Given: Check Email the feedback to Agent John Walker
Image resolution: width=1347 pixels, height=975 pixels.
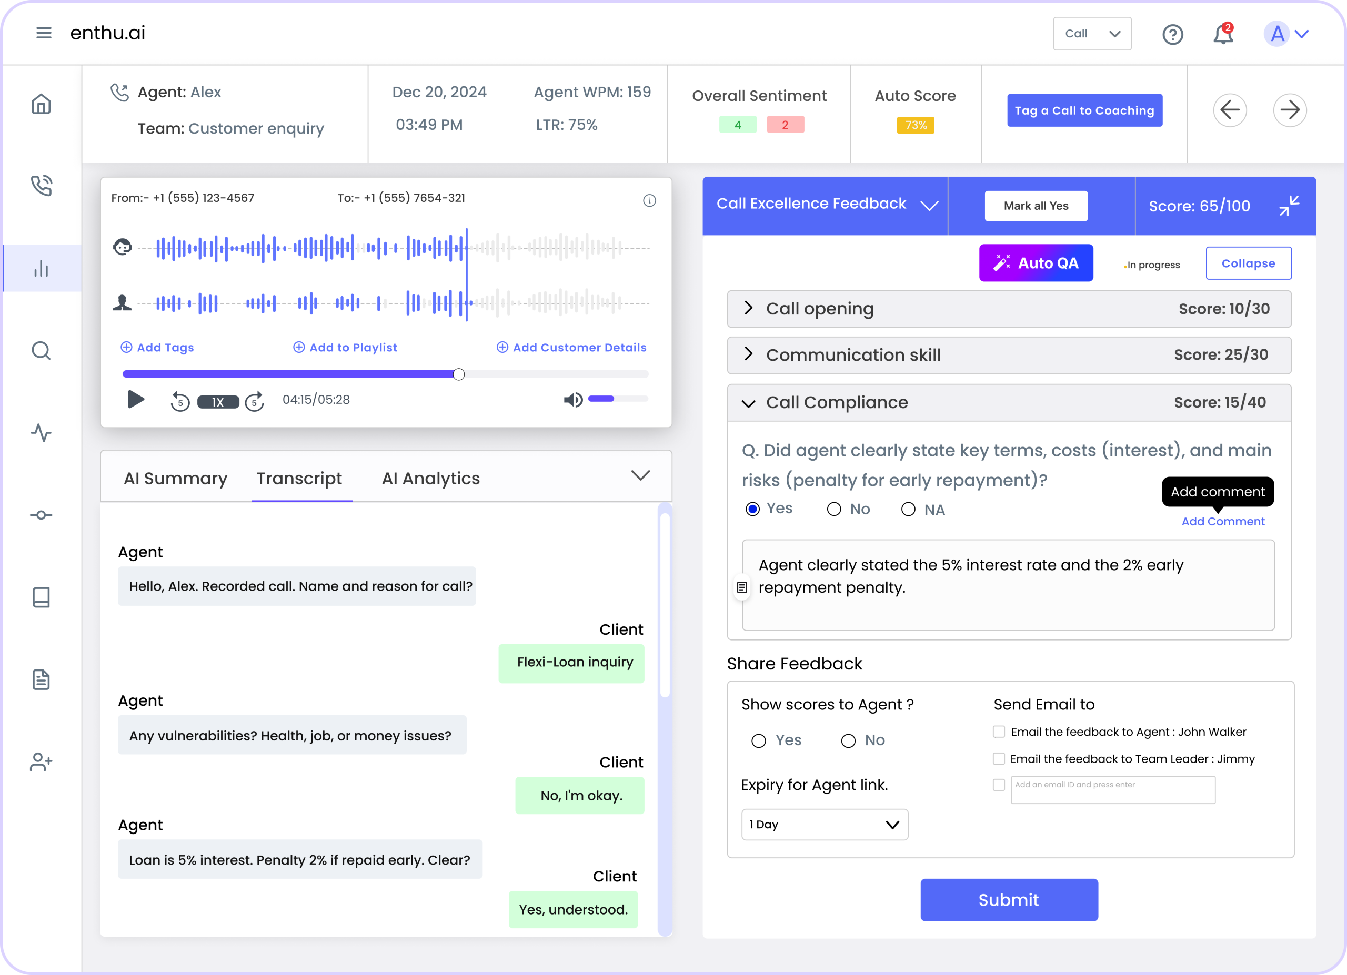Looking at the screenshot, I should click(999, 732).
